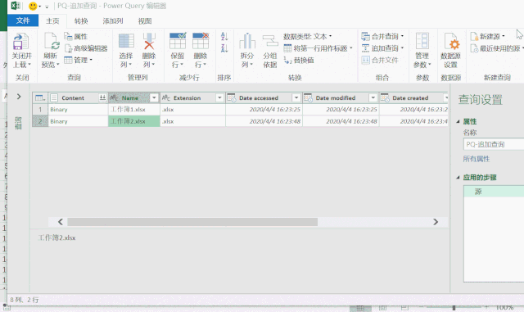Viewport: 524px width, 312px height.
Task: Click the Refresh Preview icon
Action: pos(52,42)
